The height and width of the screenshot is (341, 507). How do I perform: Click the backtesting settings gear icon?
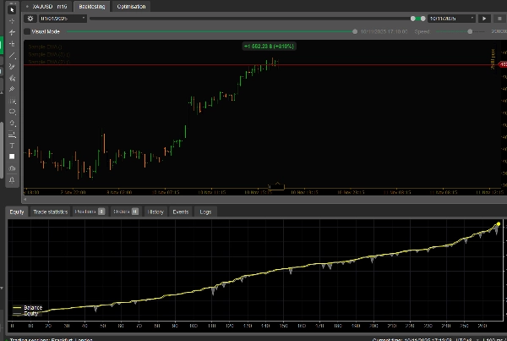30,18
